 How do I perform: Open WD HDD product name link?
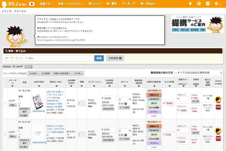click(x=55, y=99)
